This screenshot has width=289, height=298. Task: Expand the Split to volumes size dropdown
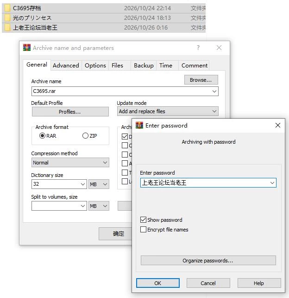(x=83, y=206)
